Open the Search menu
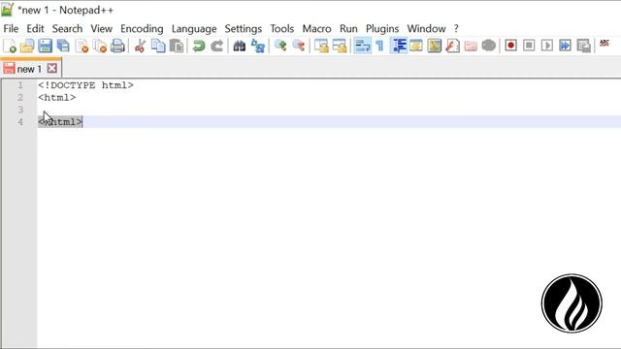 pyautogui.click(x=67, y=29)
